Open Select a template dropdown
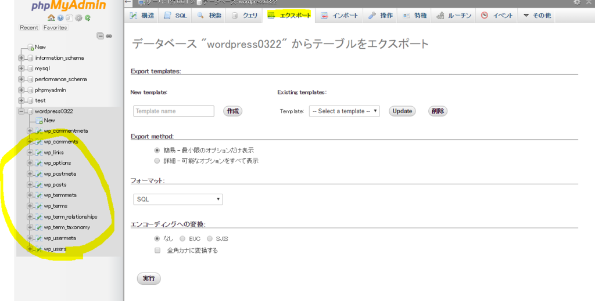The height and width of the screenshot is (301, 595). [345, 111]
